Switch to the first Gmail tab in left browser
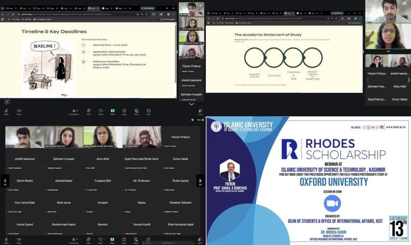The width and height of the screenshot is (411, 245). 11,8
